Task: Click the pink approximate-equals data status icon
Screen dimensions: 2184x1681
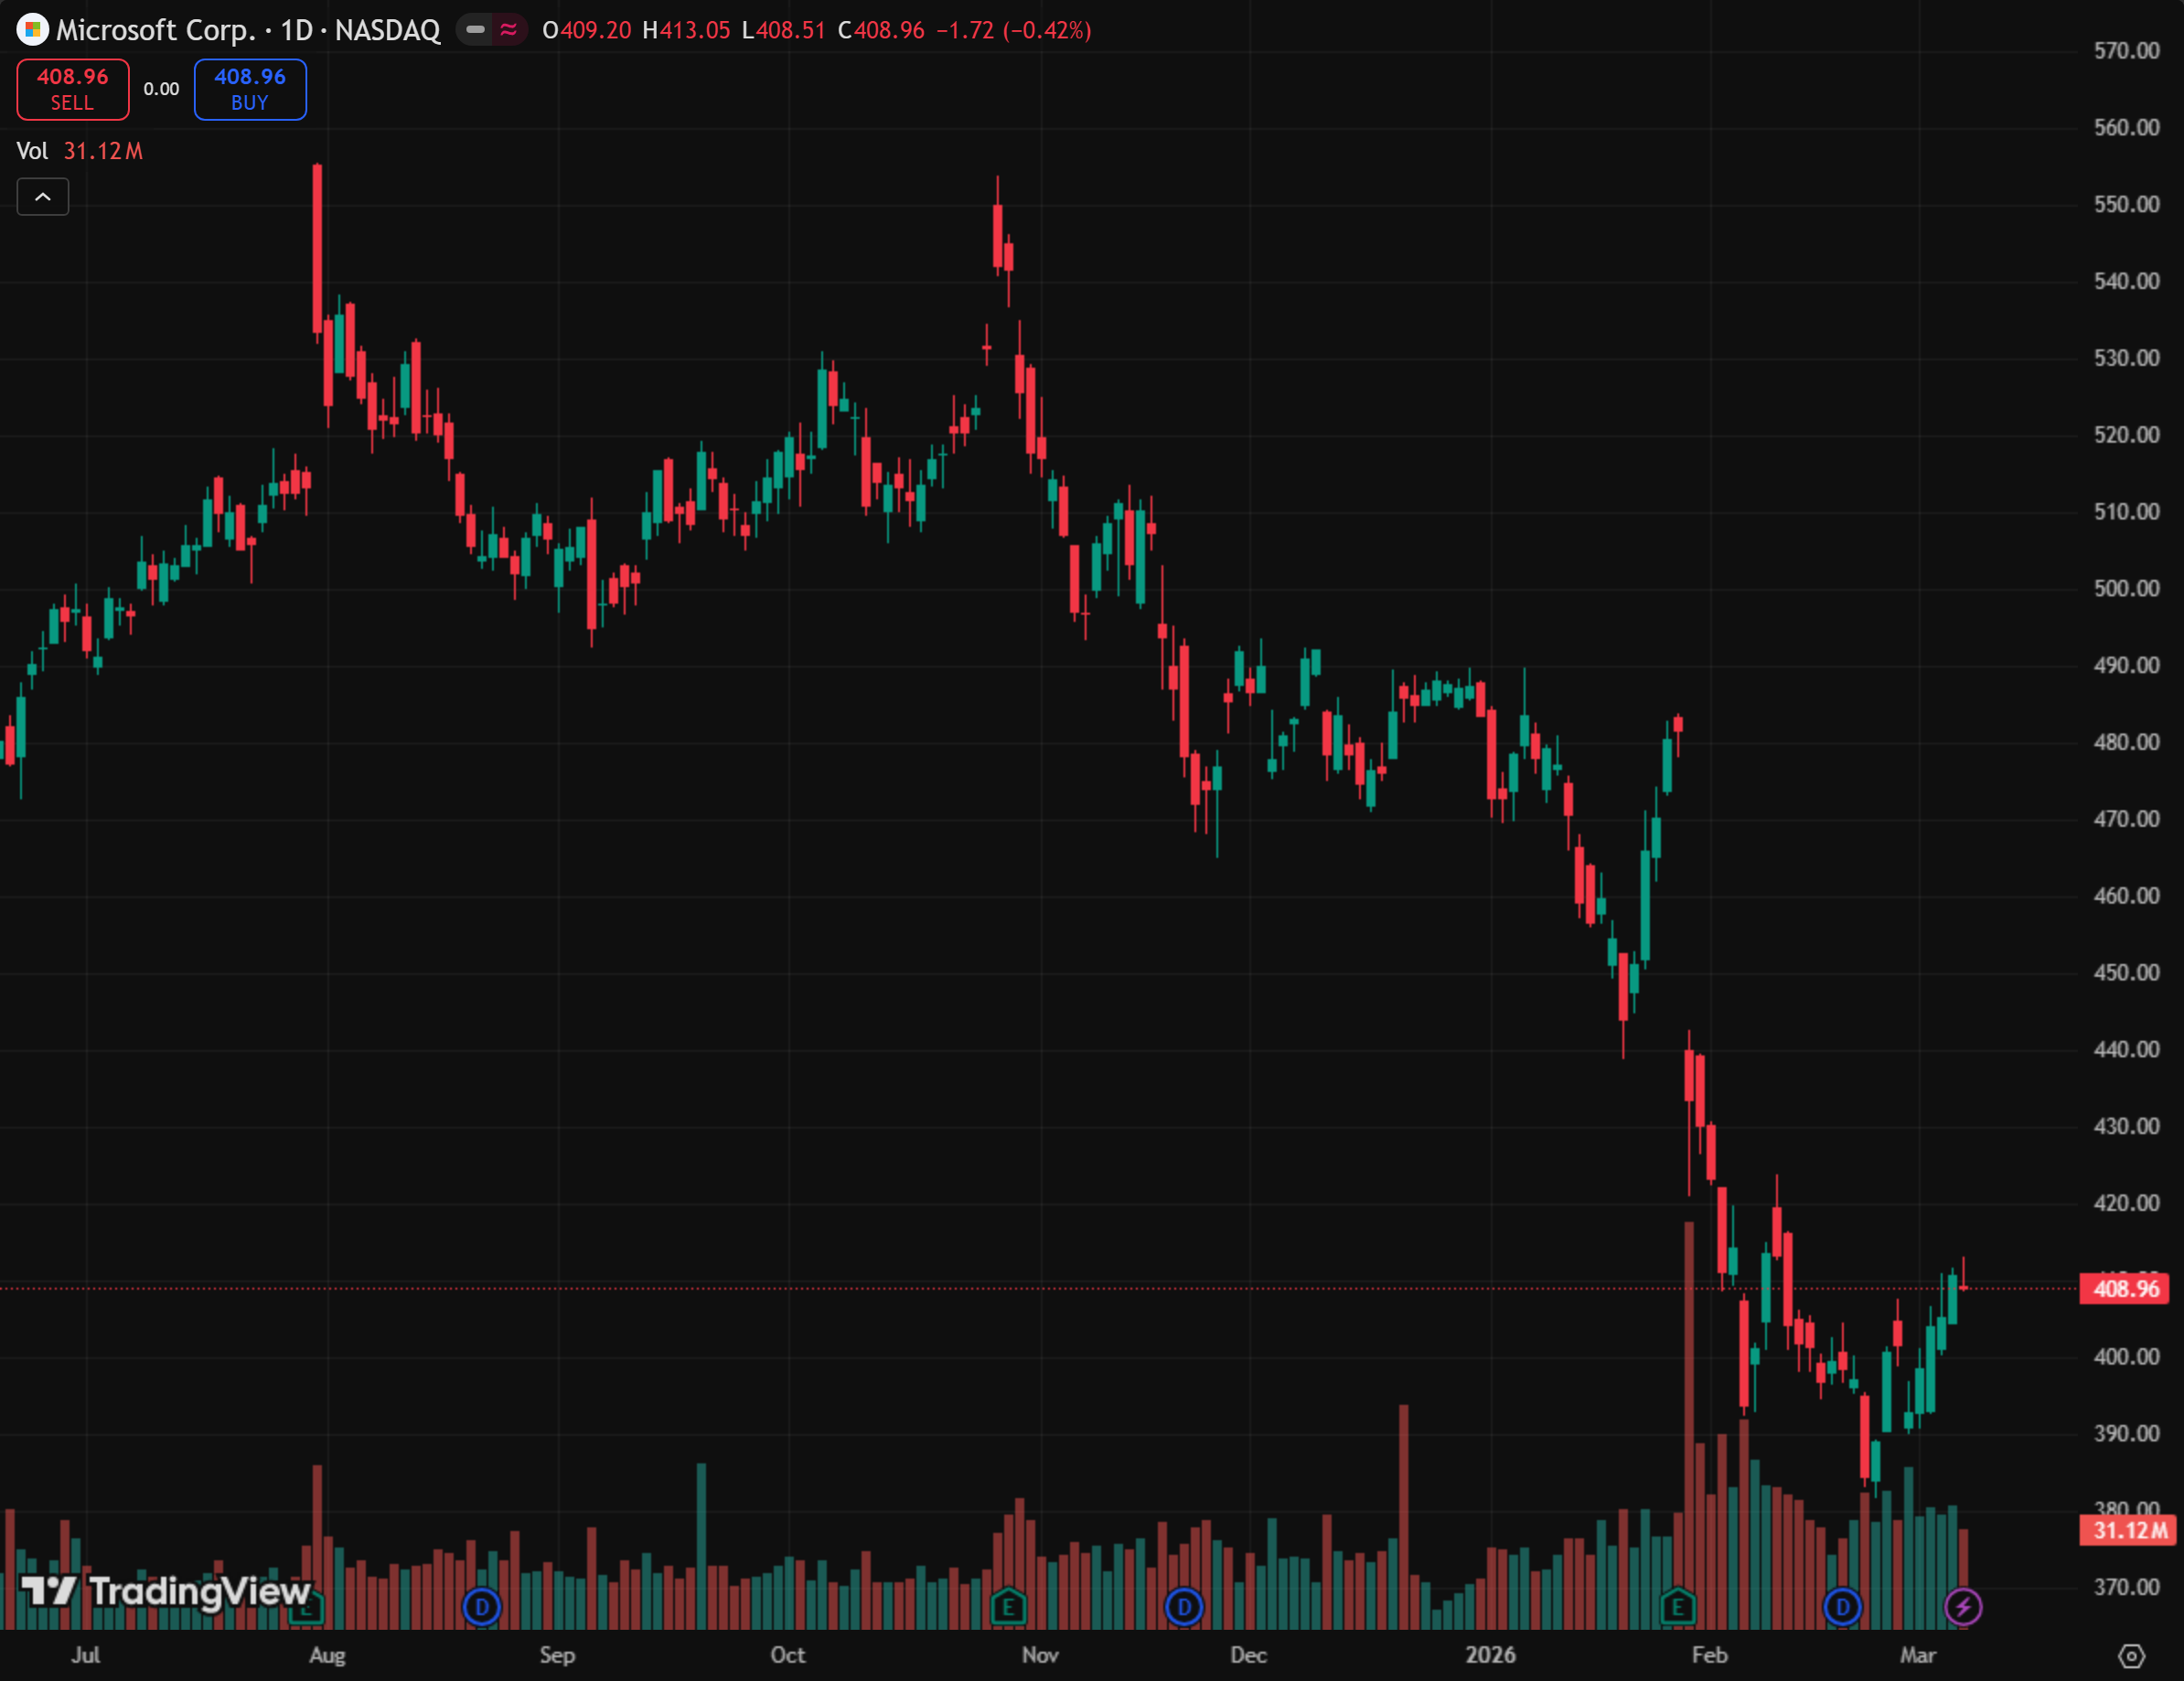Action: click(509, 30)
